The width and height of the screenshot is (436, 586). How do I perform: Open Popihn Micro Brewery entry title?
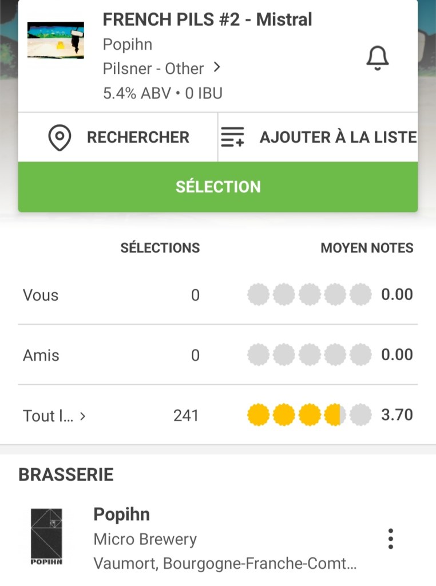click(x=121, y=514)
